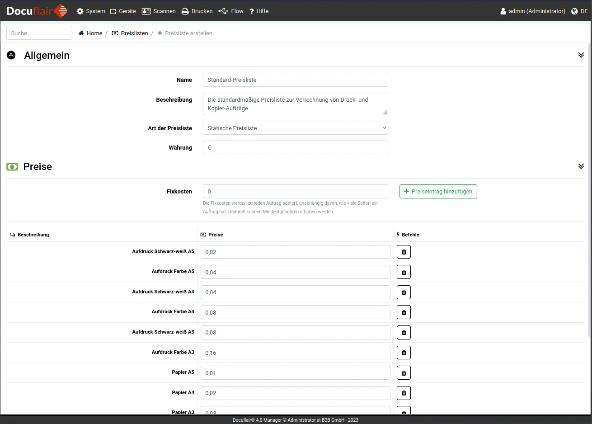592x424 pixels.
Task: Open the Scannen menu
Action: tap(159, 11)
